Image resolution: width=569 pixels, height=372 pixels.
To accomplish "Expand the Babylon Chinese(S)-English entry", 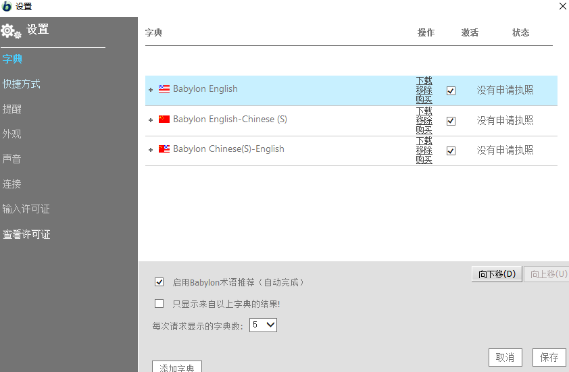I will click(151, 150).
